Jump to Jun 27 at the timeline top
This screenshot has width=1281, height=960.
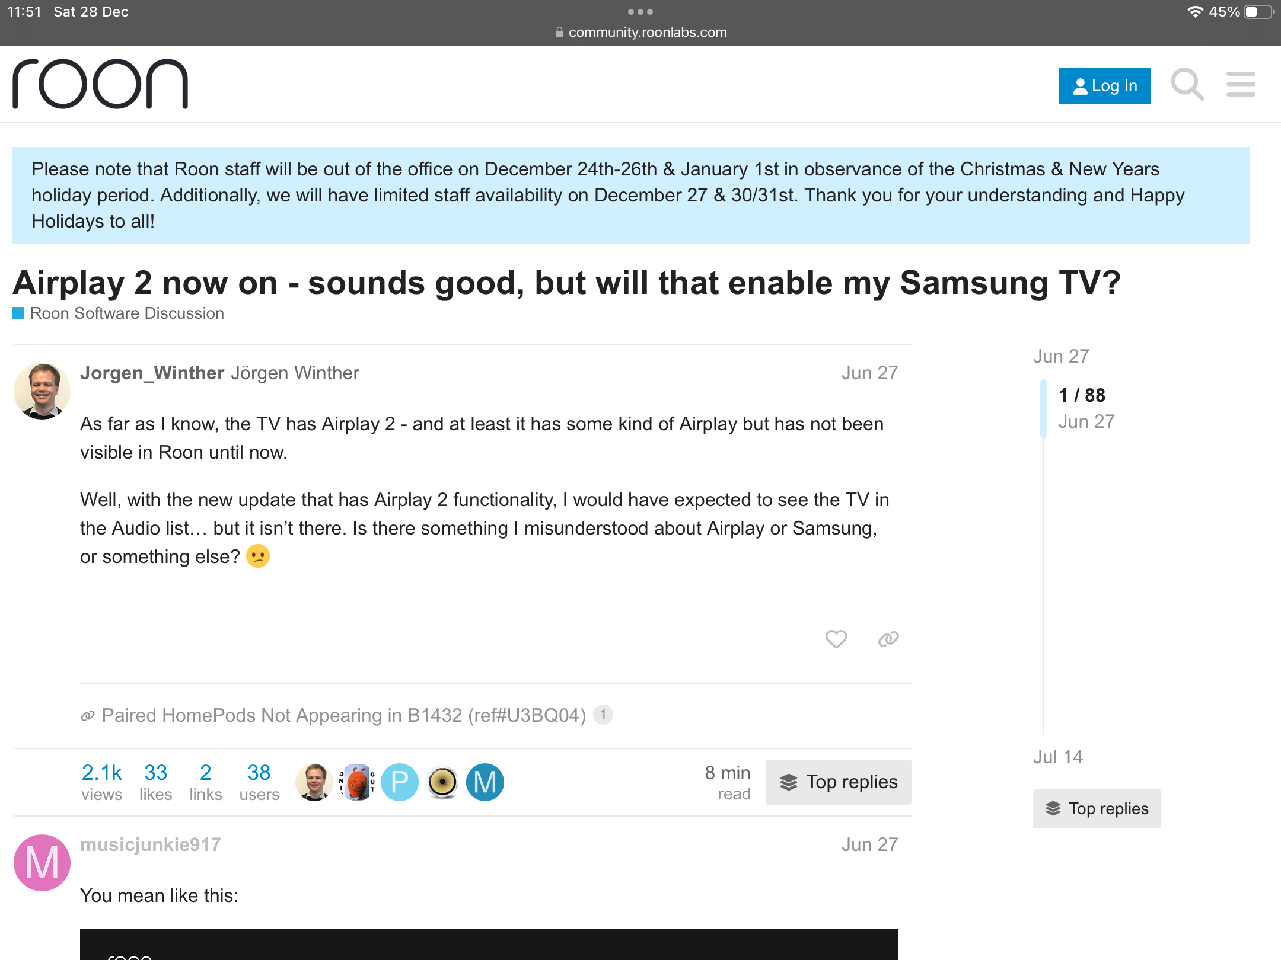[x=1061, y=356]
